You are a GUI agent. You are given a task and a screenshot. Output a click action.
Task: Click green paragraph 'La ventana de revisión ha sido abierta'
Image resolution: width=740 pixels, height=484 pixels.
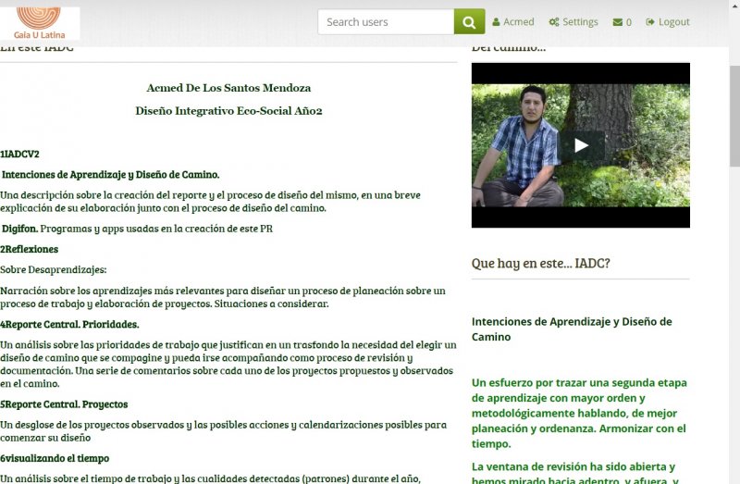(575, 472)
